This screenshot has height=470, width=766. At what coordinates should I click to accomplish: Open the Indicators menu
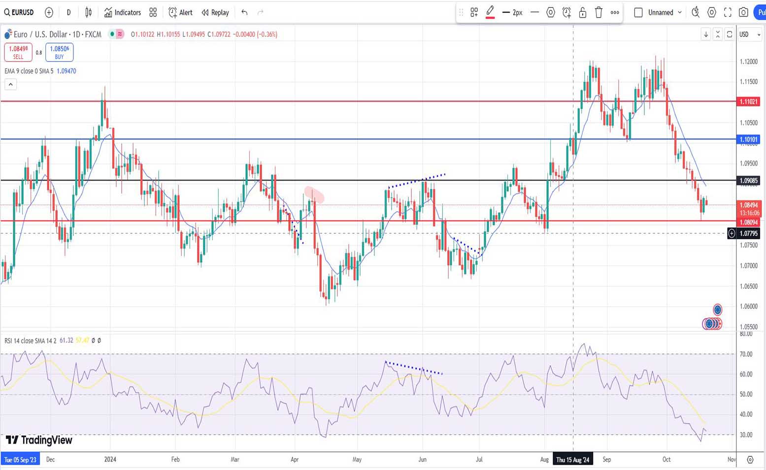[x=123, y=12]
